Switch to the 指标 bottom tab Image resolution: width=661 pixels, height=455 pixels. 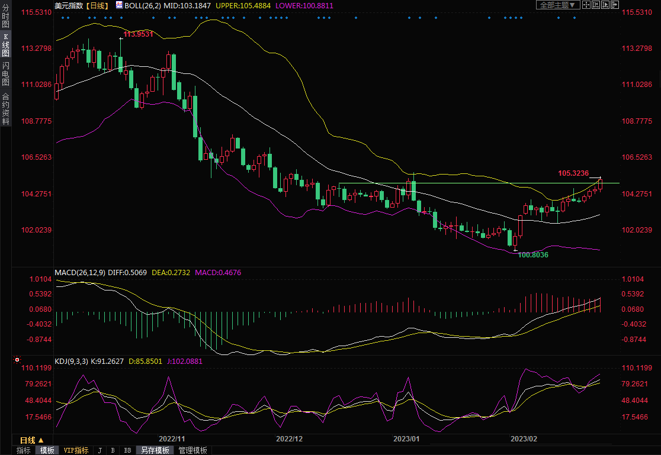(24, 450)
